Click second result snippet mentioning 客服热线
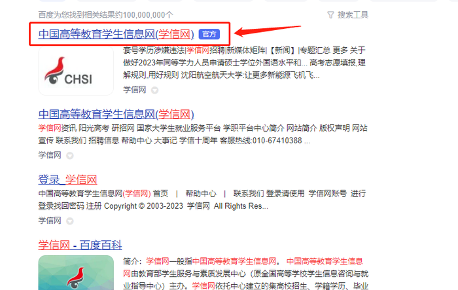This screenshot has width=458, height=290. pyautogui.click(x=203, y=134)
